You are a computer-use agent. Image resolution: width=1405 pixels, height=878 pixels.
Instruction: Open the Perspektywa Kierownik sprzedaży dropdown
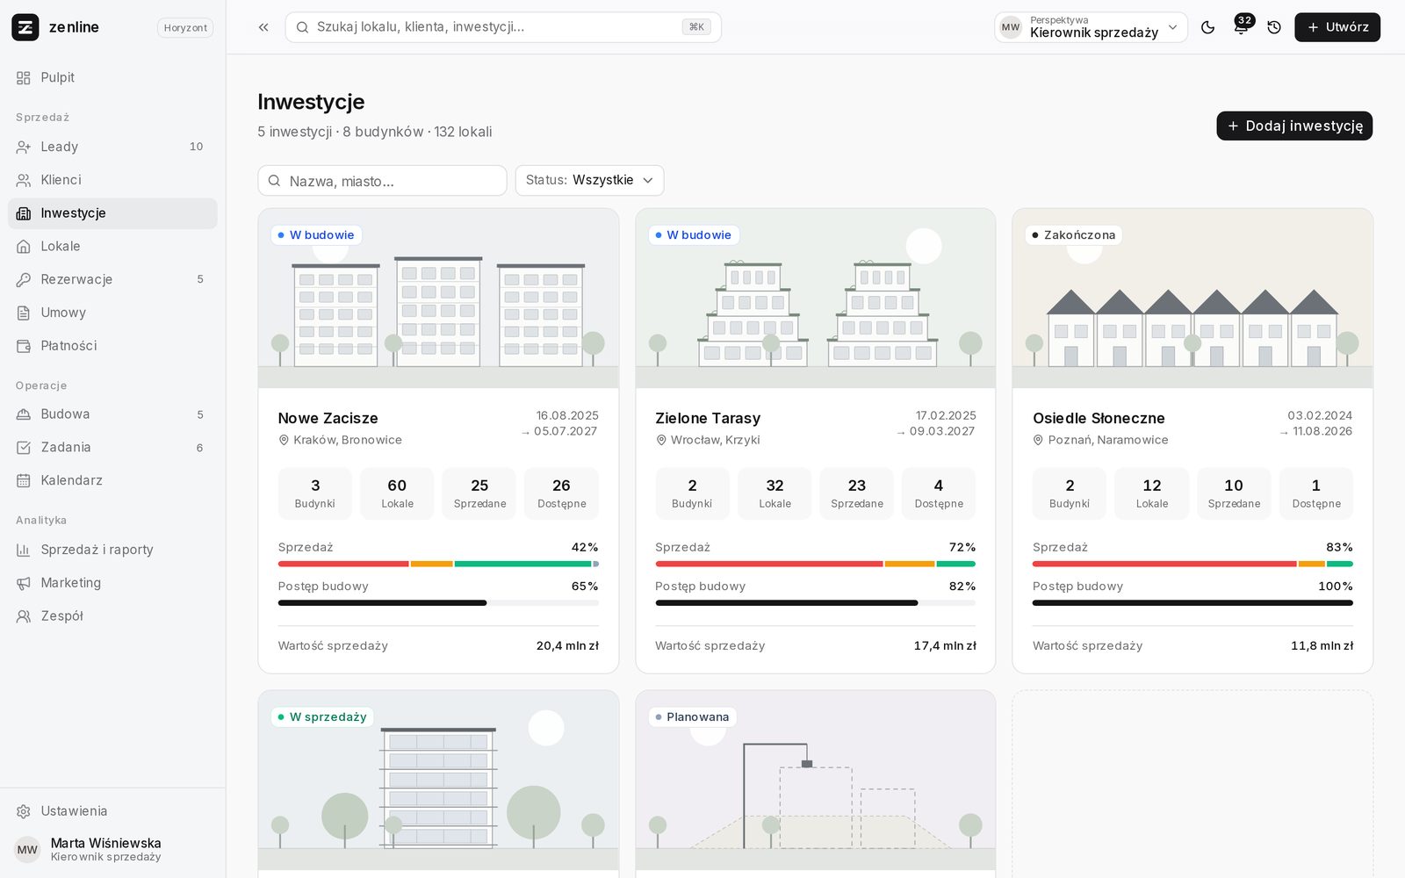click(x=1091, y=27)
